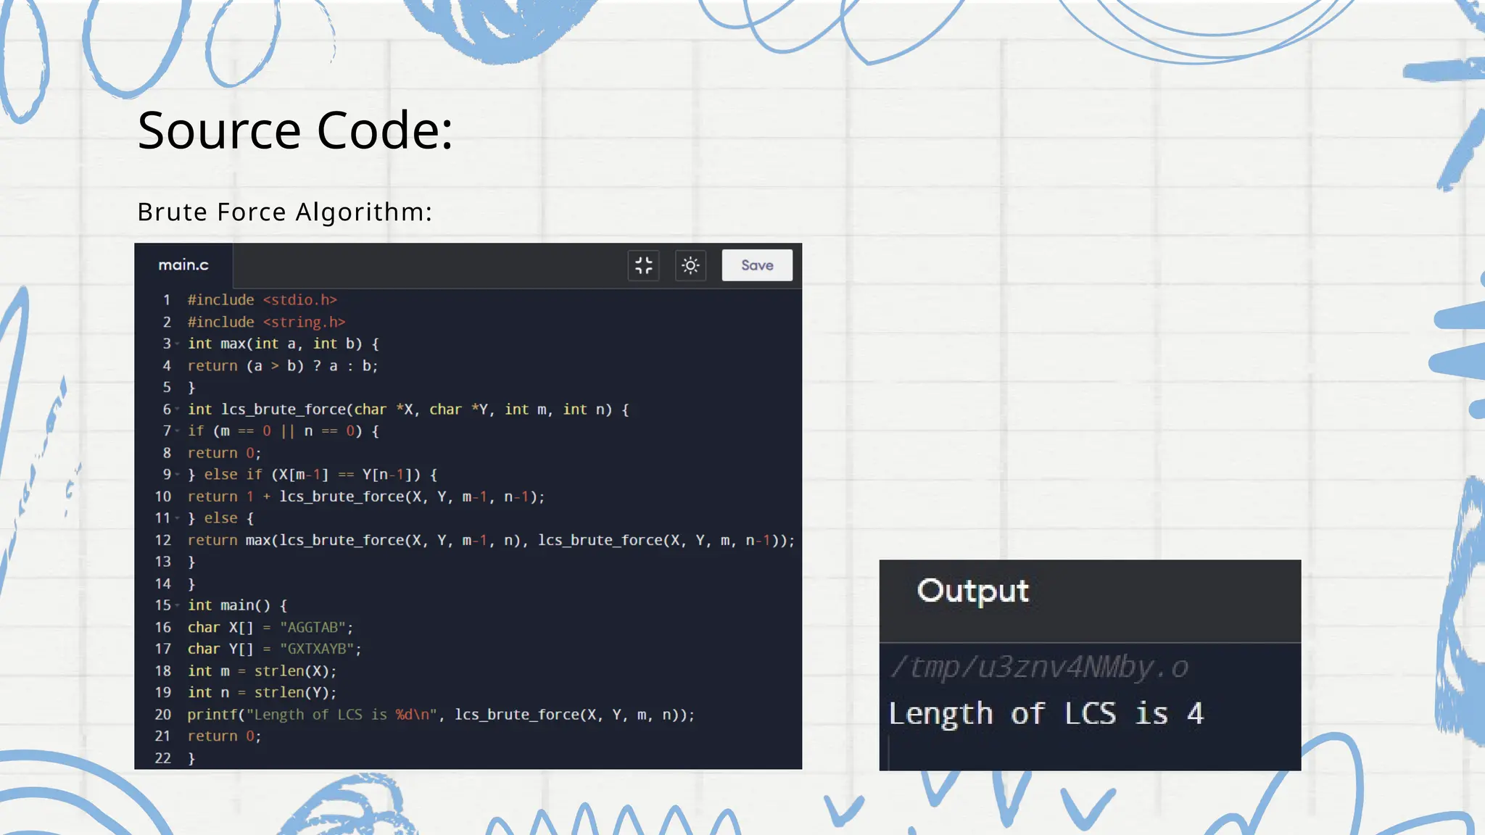Click the #include <stdio.h> line
The height and width of the screenshot is (835, 1485).
point(262,300)
